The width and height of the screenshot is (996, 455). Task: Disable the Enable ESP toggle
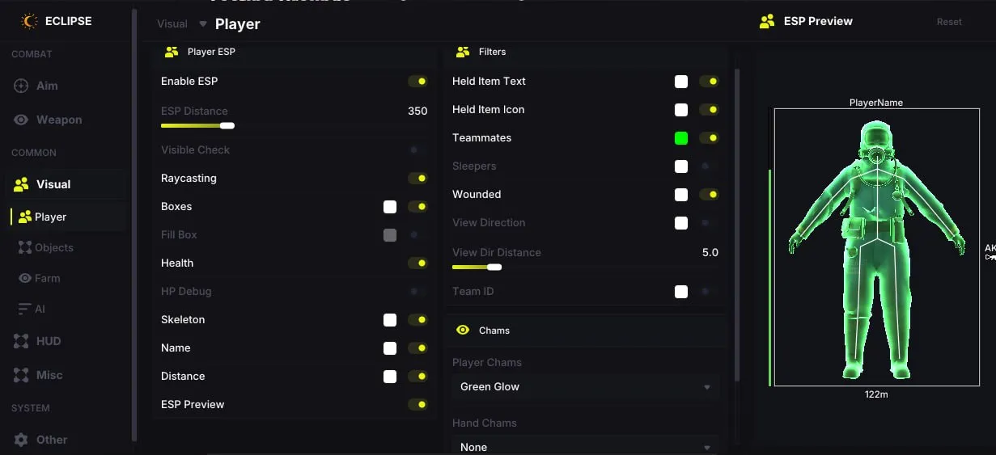(x=417, y=81)
